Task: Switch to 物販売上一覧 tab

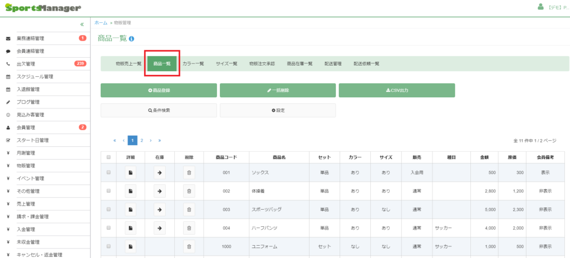Action: pos(129,63)
